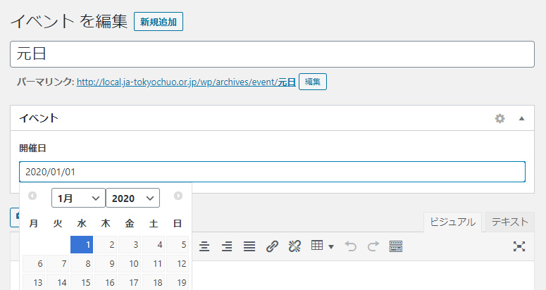Collapse the イベント meta box
546x290 pixels.
(x=521, y=118)
